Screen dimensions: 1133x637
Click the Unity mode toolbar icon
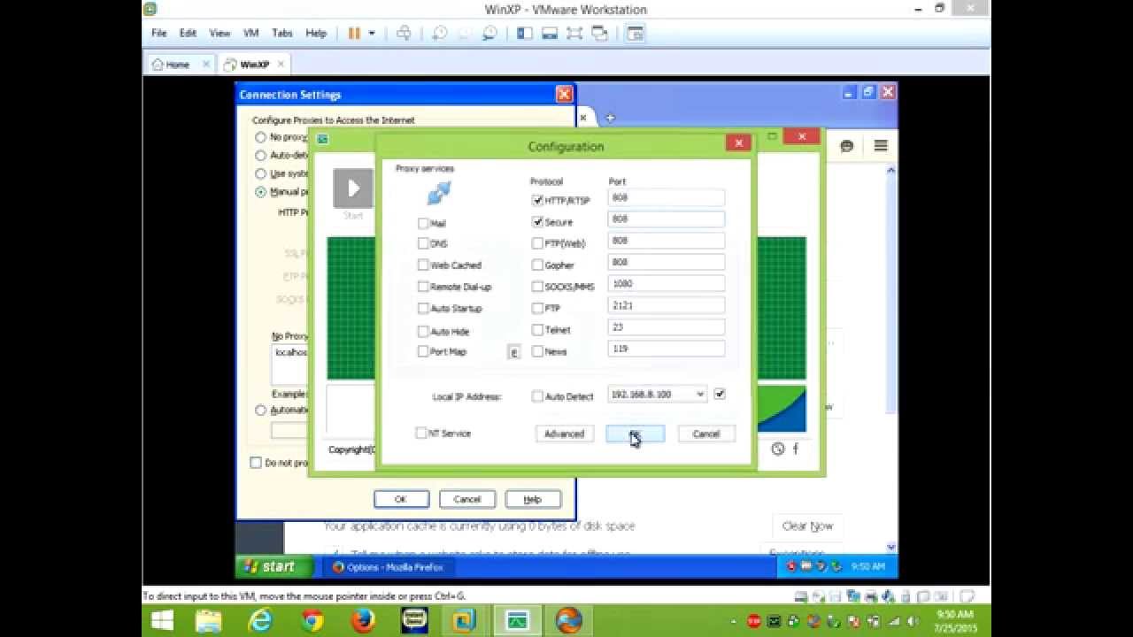(600, 34)
